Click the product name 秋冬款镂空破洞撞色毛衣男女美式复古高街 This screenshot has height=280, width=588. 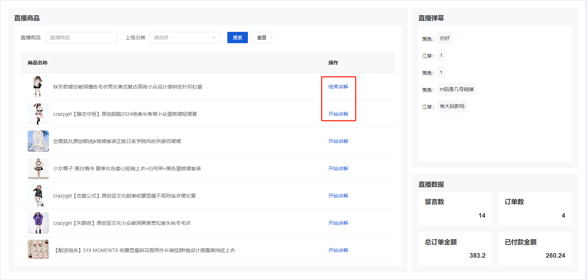click(128, 87)
